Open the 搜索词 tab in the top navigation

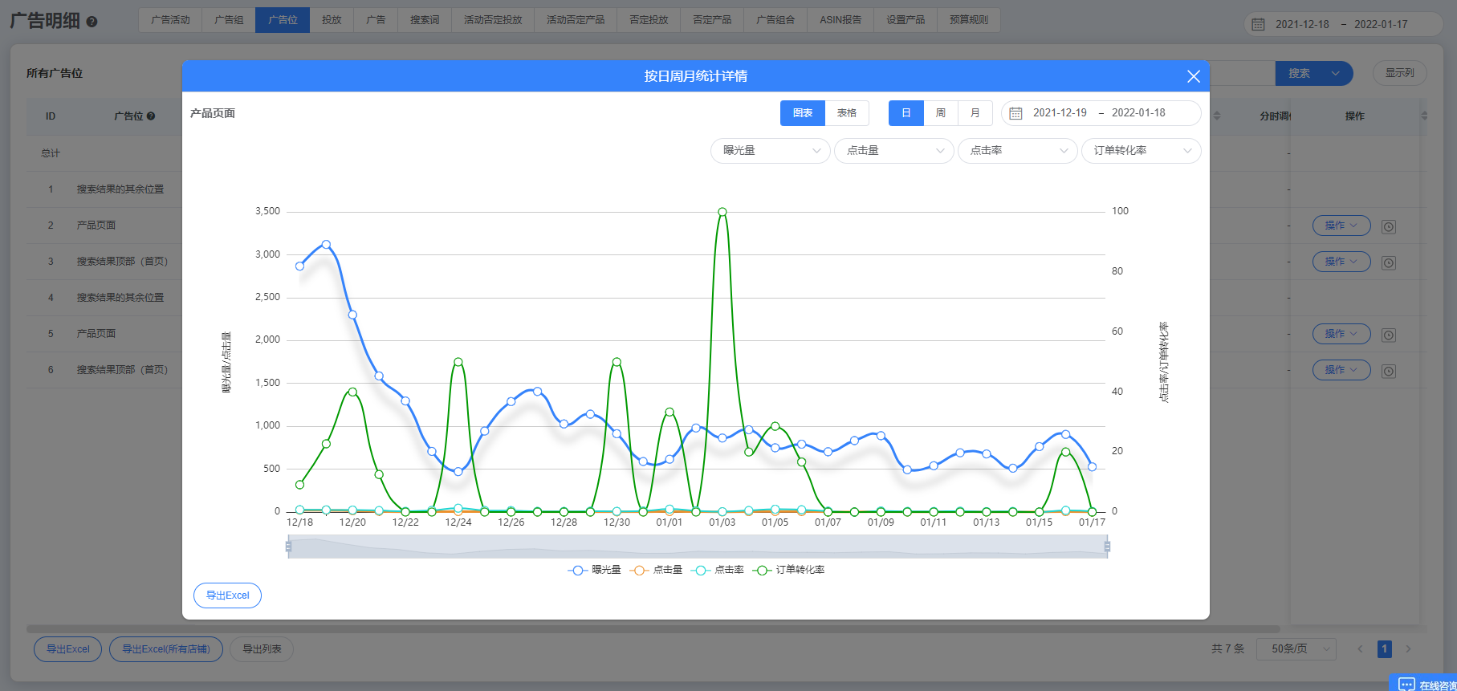[x=425, y=20]
